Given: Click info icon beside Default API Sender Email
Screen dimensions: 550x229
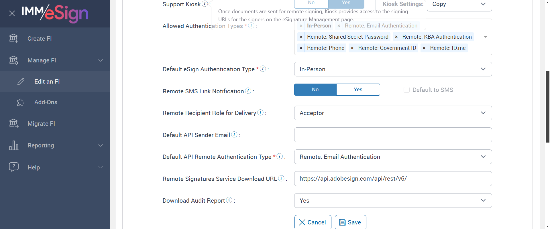Looking at the screenshot, I should click(x=234, y=135).
